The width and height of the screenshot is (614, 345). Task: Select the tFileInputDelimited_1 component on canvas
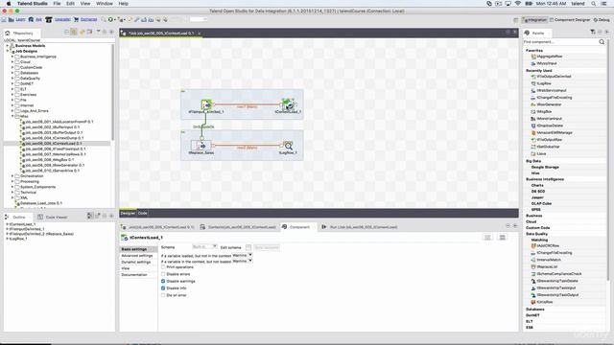[206, 104]
